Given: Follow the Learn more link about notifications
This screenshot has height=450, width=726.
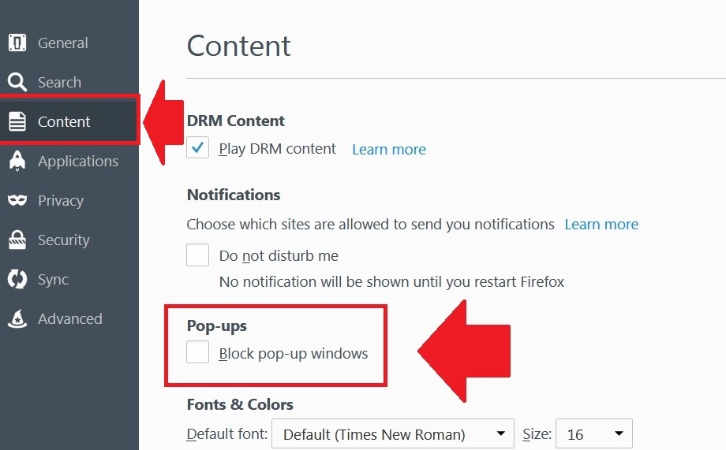Looking at the screenshot, I should (x=601, y=225).
